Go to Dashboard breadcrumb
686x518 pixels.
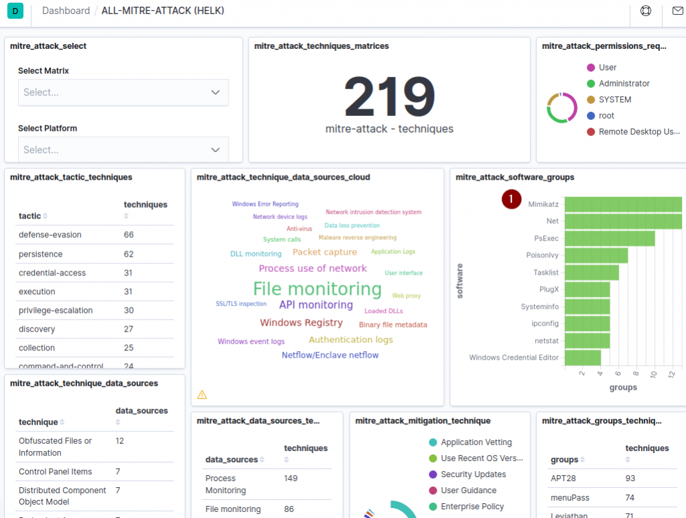coord(66,11)
